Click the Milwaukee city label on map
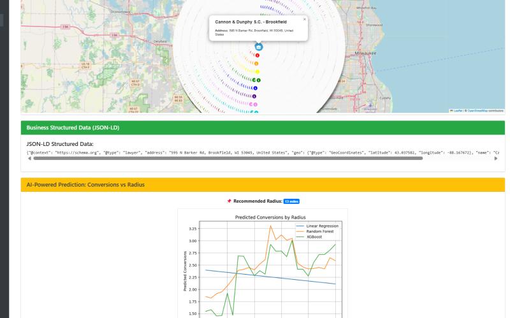510x318 pixels. tap(365, 53)
